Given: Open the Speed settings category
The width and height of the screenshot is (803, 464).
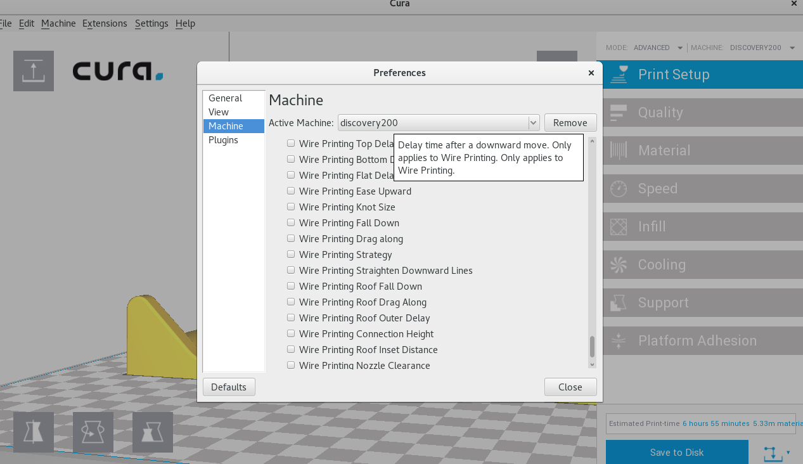Looking at the screenshot, I should click(x=703, y=188).
